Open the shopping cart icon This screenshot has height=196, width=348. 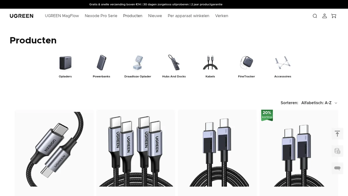tap(334, 16)
